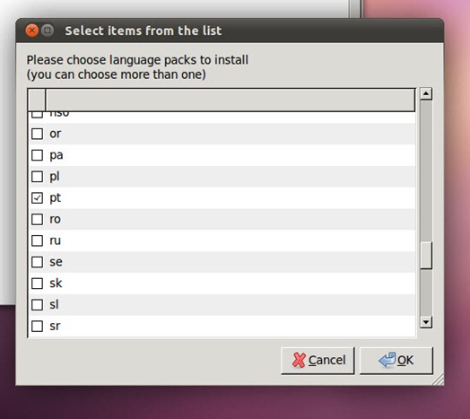Close the dialog with the orange close button
Screen dimensions: 470x419
pyautogui.click(x=31, y=31)
